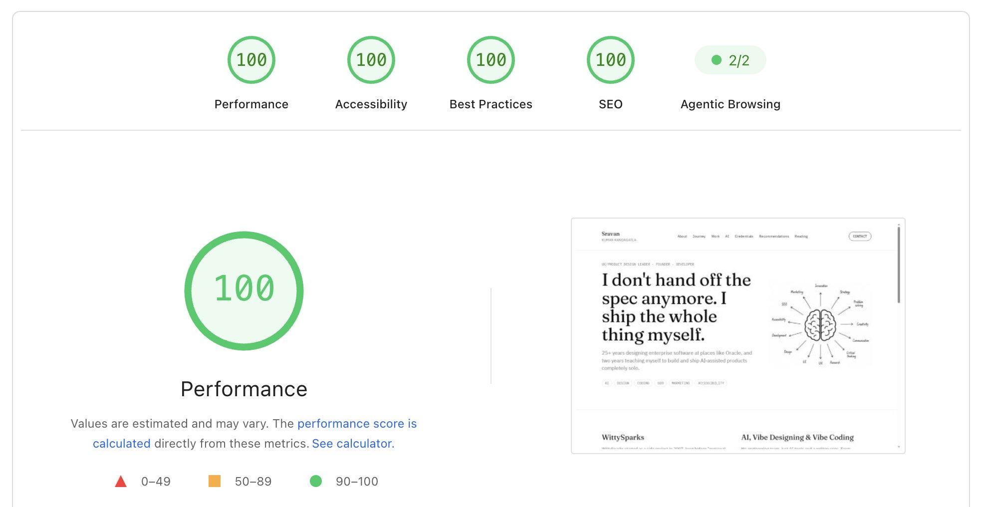Viewport: 982px width, 507px height.
Task: Click the CONTACT button in the screenshot preview
Action: tap(860, 236)
